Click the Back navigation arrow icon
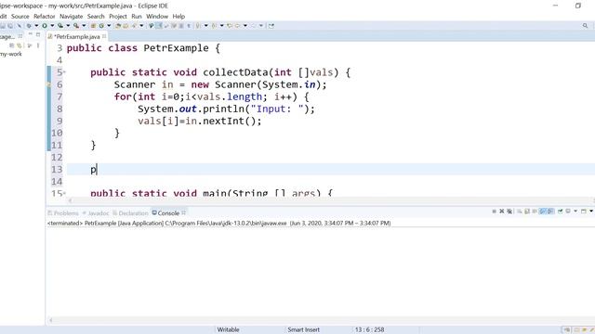This screenshot has height=334, width=595. tap(238, 26)
